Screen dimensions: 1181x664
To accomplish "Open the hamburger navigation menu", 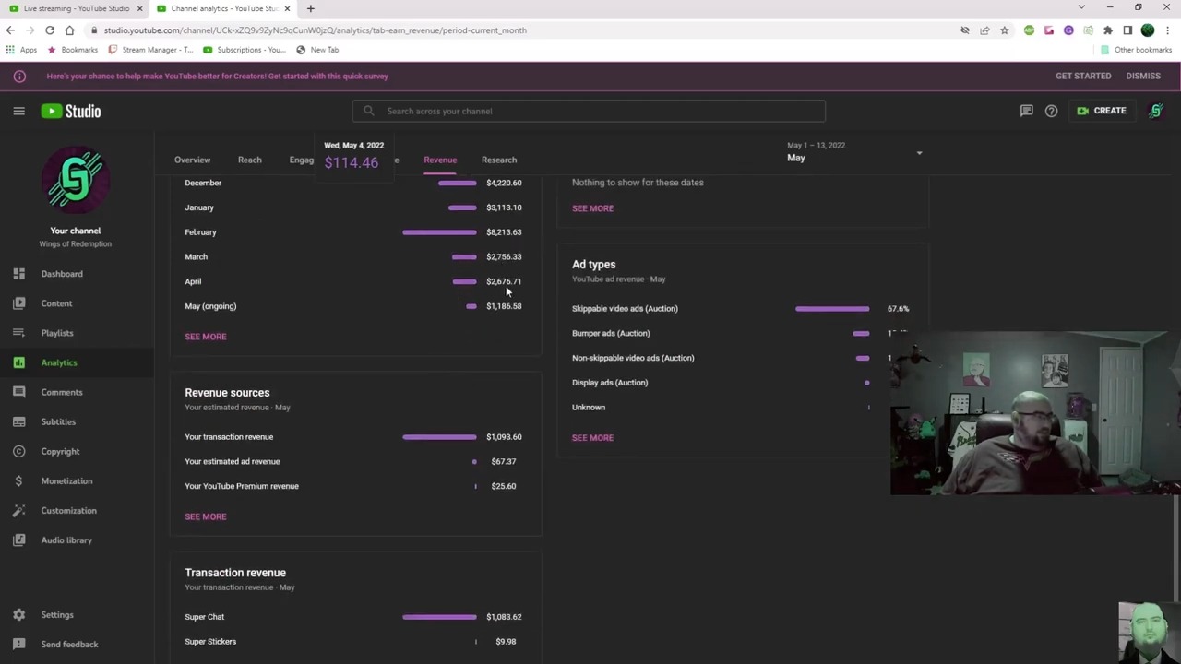I will (18, 111).
